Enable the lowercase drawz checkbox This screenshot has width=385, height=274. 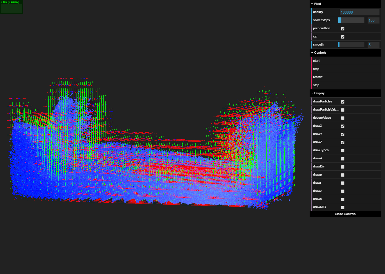(x=343, y=191)
